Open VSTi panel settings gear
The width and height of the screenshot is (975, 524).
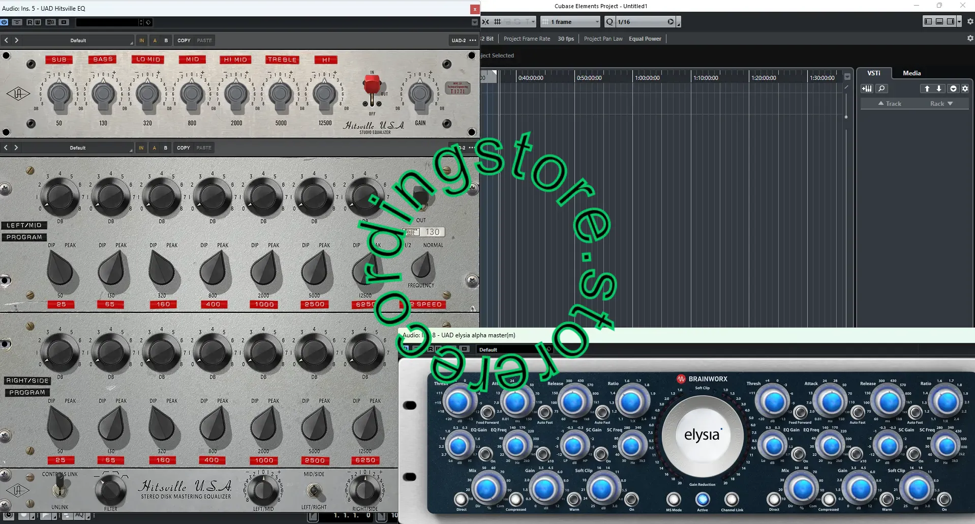(x=965, y=89)
